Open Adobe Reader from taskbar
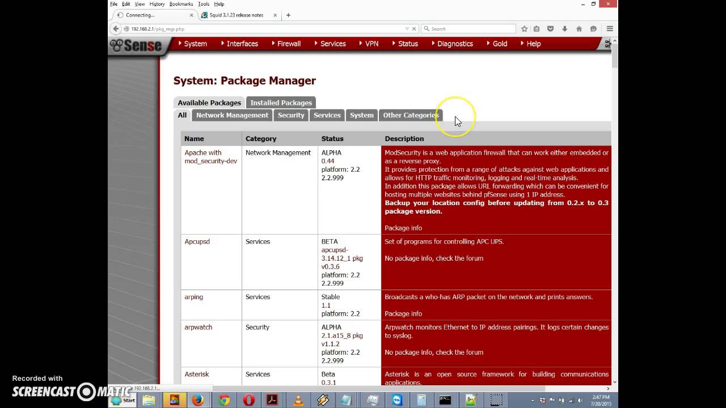The image size is (726, 408). (x=273, y=400)
